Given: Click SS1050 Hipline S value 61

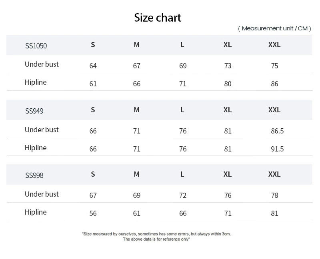Looking at the screenshot, I should tap(93, 84).
